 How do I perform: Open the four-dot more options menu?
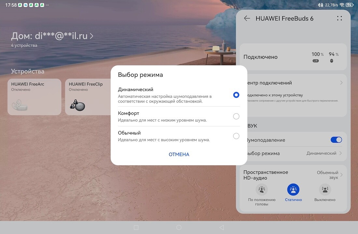tap(339, 19)
